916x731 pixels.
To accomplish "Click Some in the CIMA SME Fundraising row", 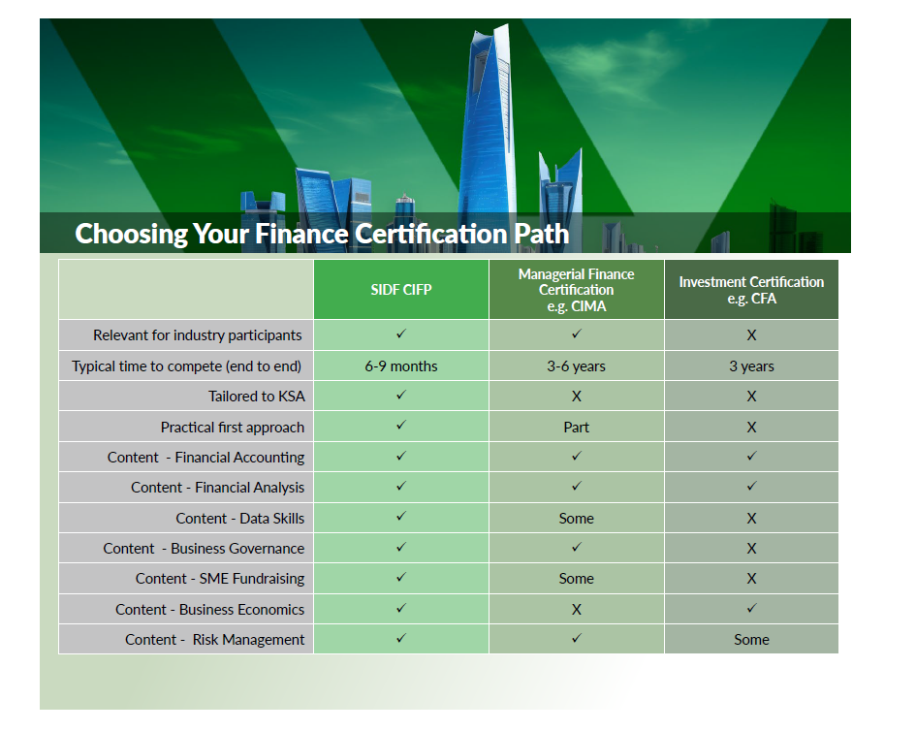I will tap(576, 579).
